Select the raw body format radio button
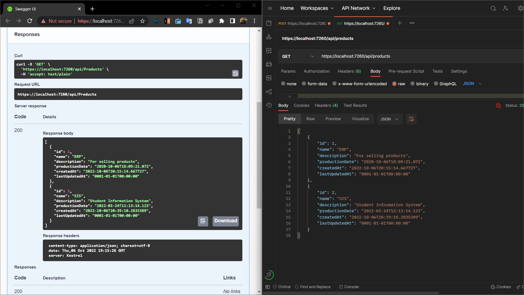Screen dimensions: 524x295 [x=394, y=84]
